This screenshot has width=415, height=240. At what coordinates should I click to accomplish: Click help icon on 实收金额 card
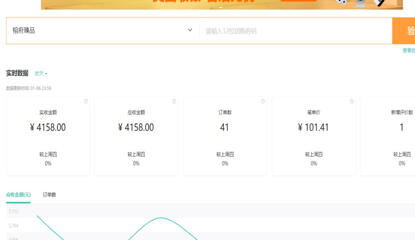(x=86, y=102)
